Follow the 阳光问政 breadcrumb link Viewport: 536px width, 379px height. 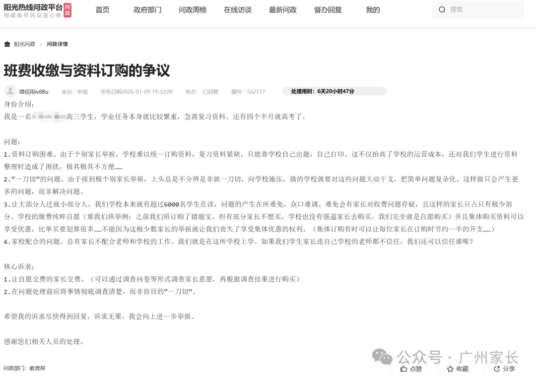click(25, 44)
